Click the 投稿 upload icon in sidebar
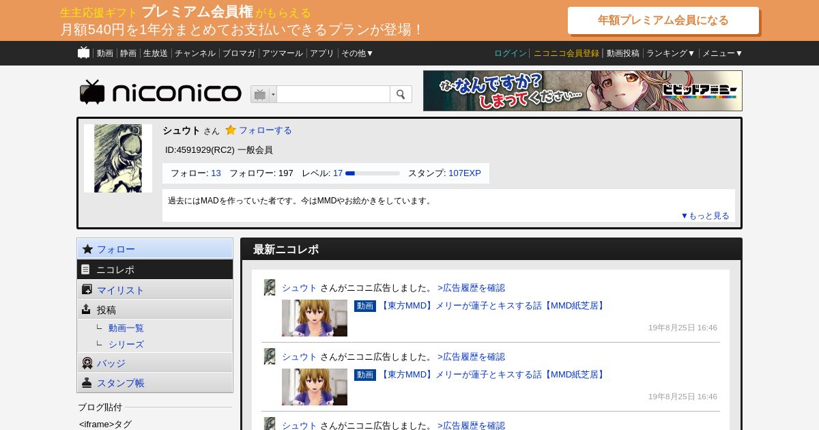Image resolution: width=819 pixels, height=430 pixels. [86, 309]
